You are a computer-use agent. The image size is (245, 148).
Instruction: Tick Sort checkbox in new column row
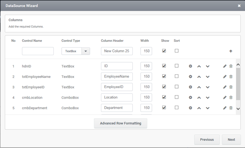[177, 51]
